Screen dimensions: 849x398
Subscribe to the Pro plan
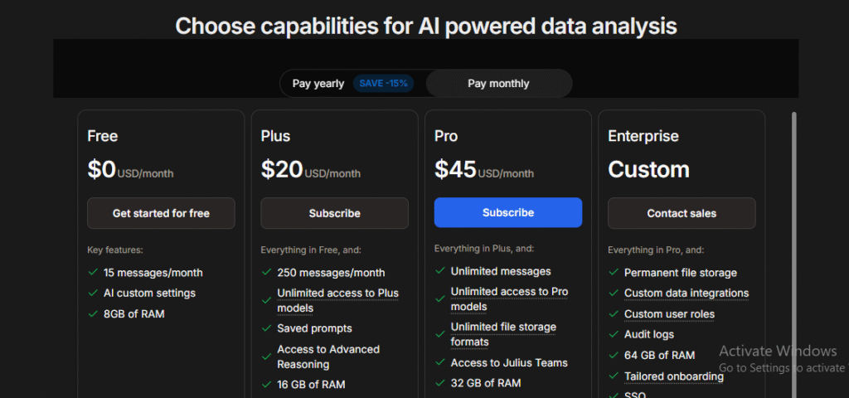tap(507, 212)
